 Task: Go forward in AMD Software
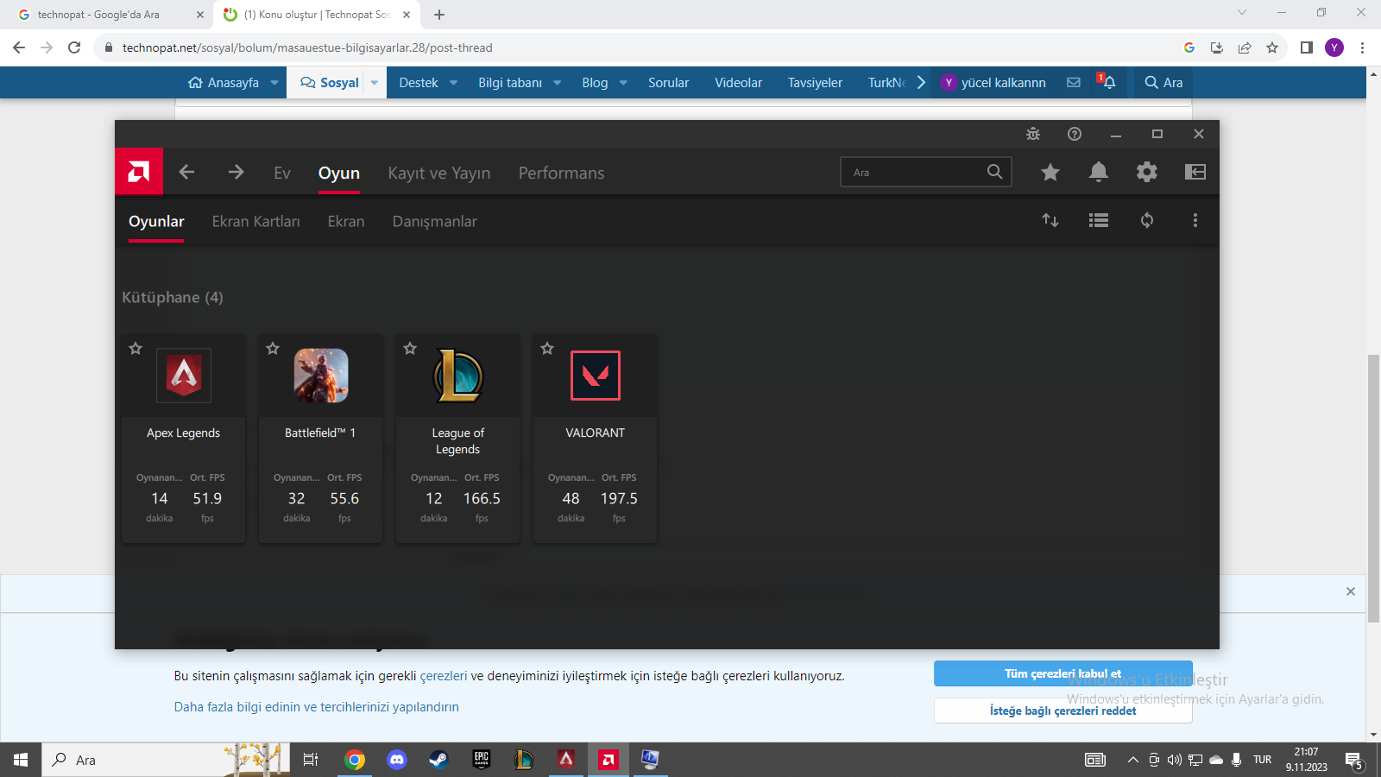point(236,172)
